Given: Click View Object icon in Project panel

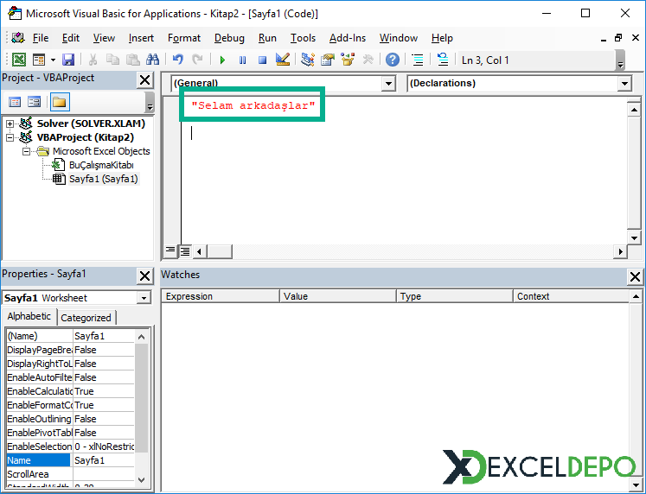Looking at the screenshot, I should point(35,102).
